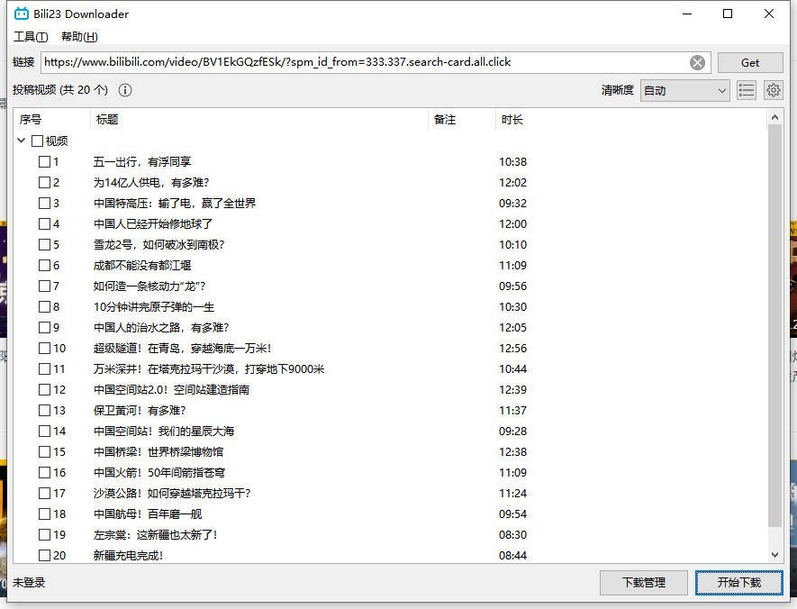Collapse the 视频 tree group

(22, 141)
